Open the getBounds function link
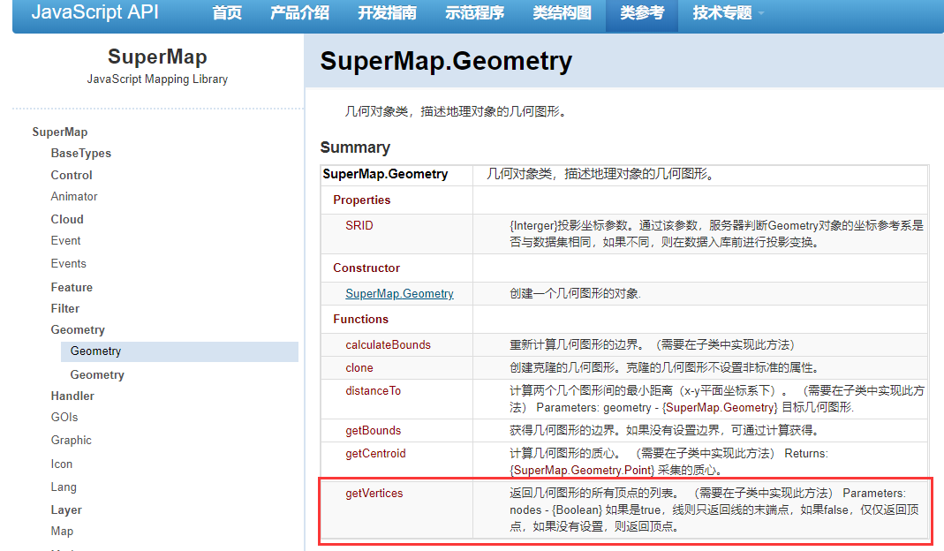The width and height of the screenshot is (944, 551). 374,430
